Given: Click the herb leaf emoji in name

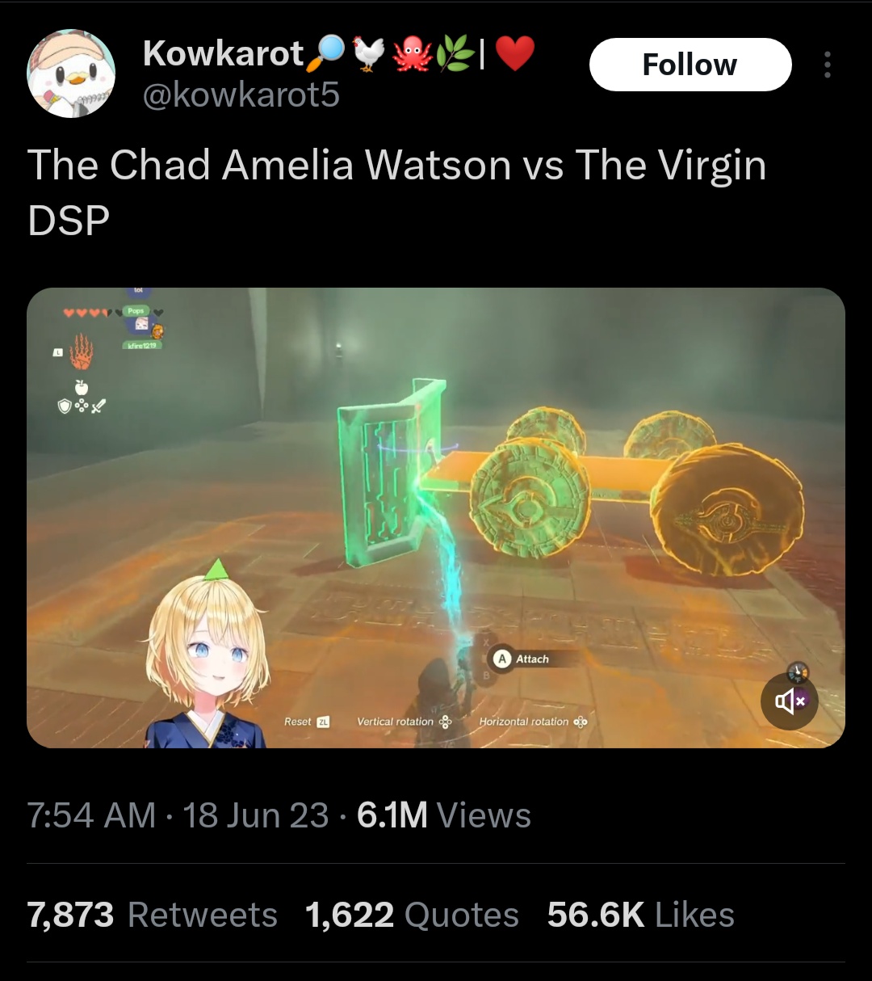Looking at the screenshot, I should tap(455, 54).
